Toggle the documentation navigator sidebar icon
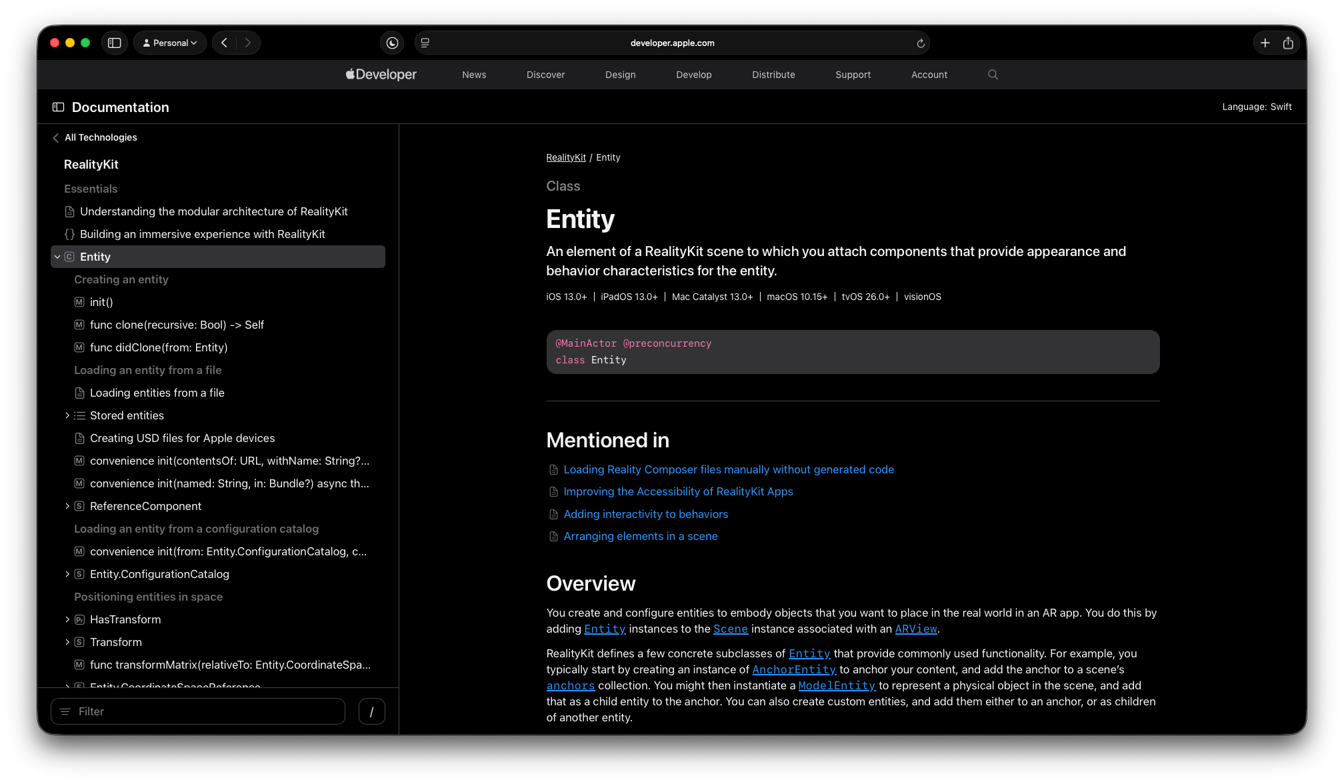The height and width of the screenshot is (784, 1344). point(59,107)
